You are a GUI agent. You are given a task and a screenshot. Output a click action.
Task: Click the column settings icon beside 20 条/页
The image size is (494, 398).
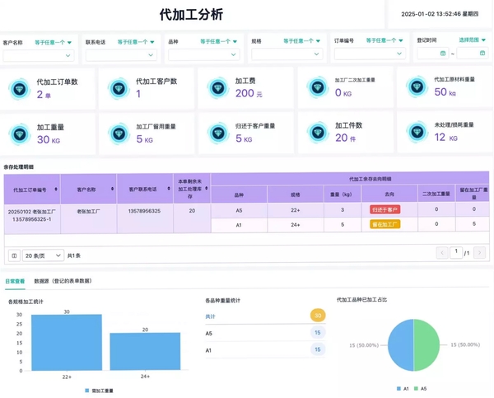(x=14, y=255)
